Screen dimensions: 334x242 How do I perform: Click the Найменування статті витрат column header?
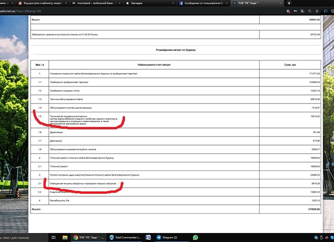tap(154, 63)
